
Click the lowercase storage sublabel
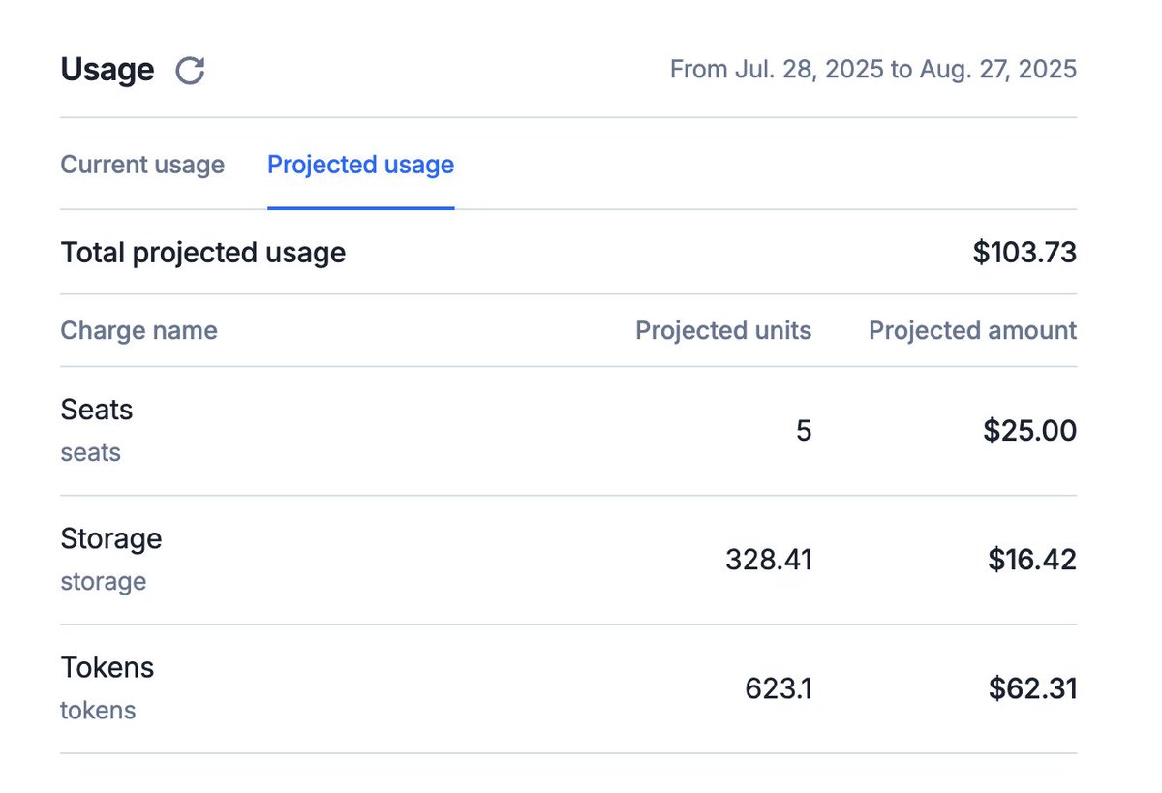click(103, 582)
